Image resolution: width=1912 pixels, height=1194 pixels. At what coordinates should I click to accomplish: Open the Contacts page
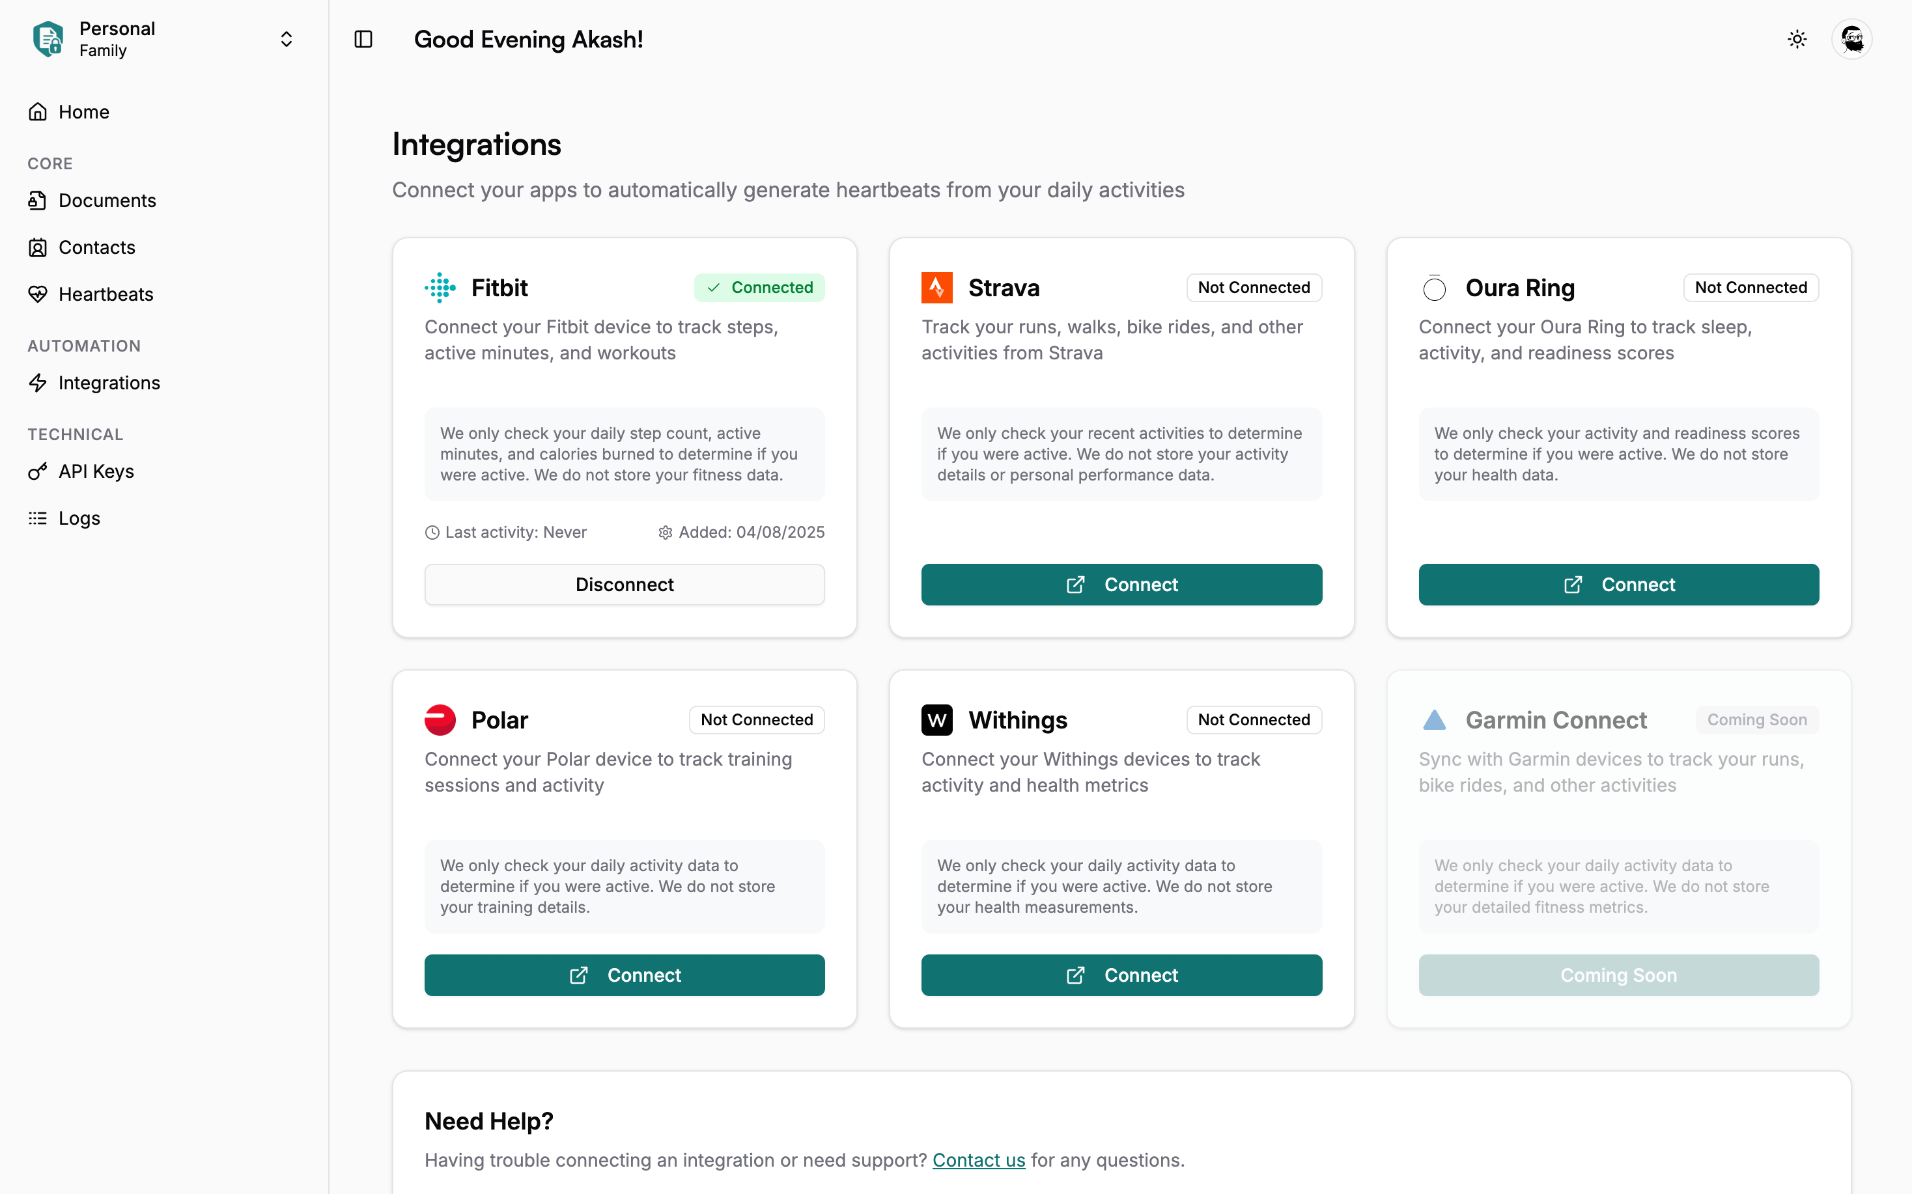96,247
